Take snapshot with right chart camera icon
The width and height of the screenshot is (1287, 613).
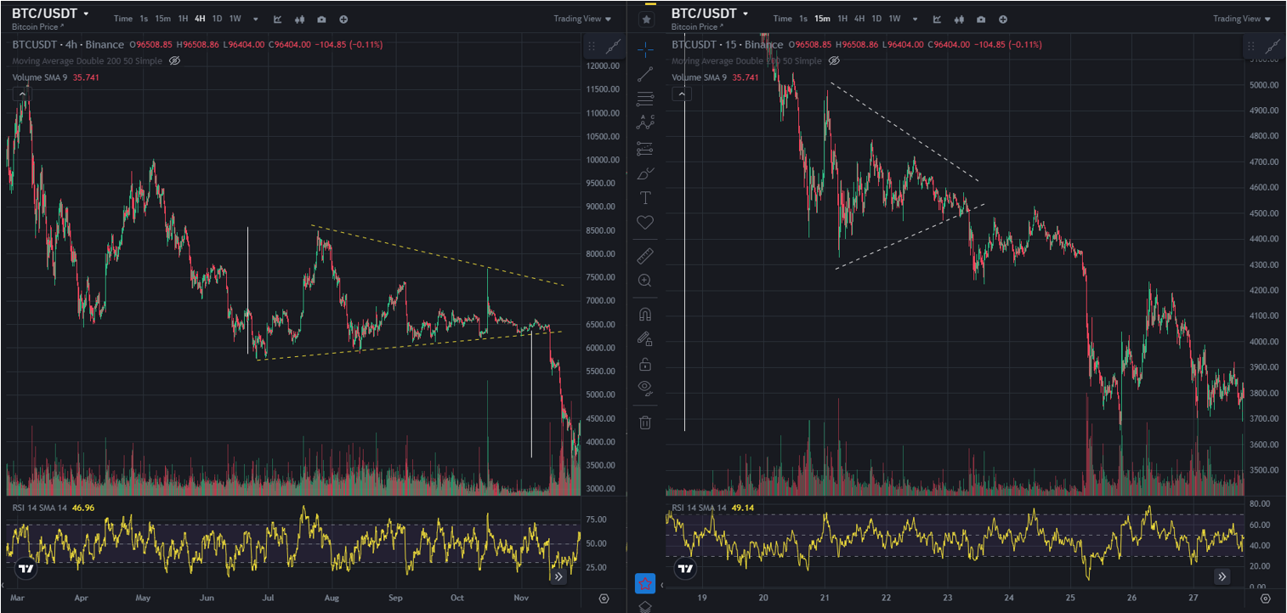[x=981, y=19]
